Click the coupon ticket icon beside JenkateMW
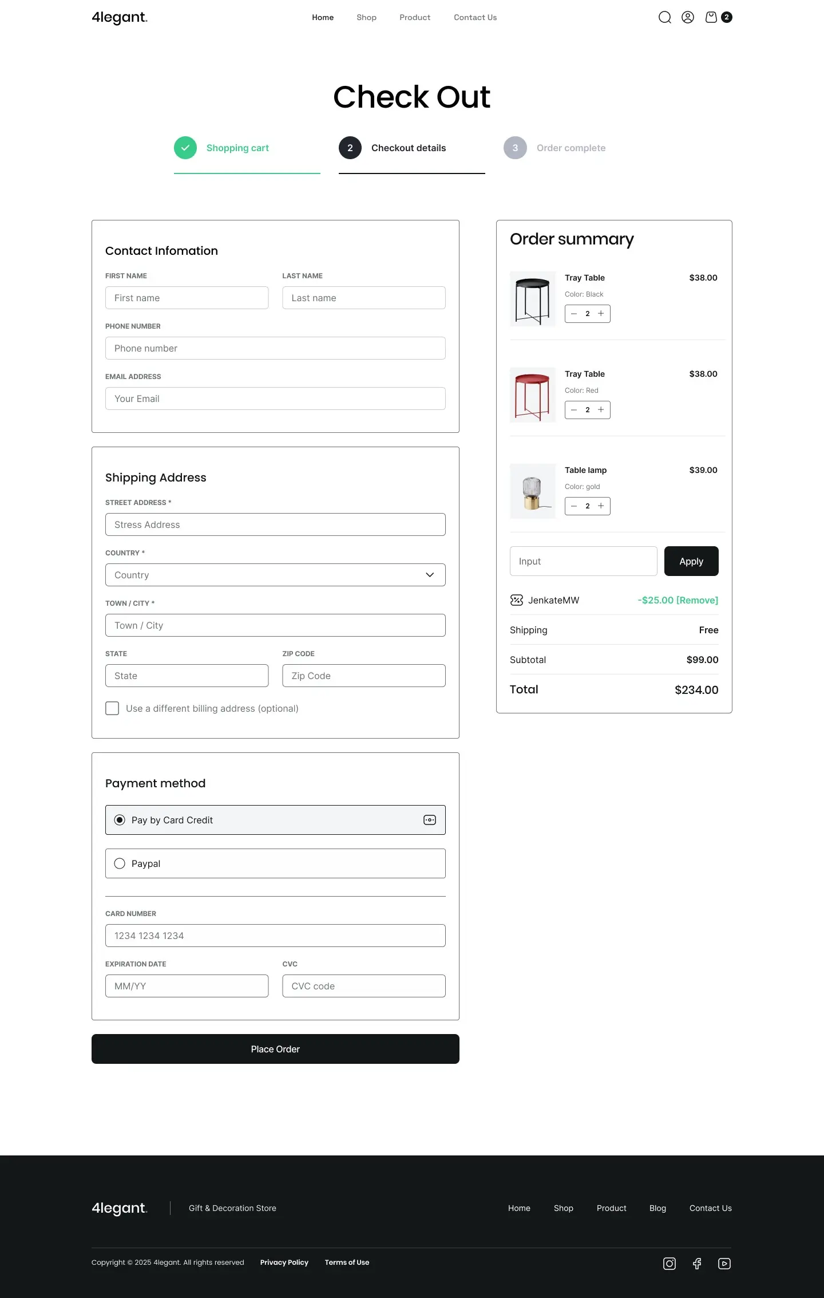This screenshot has width=824, height=1298. [x=517, y=600]
